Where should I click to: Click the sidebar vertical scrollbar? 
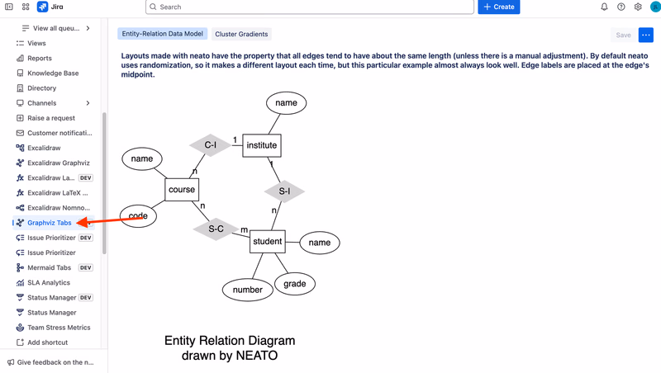(x=104, y=183)
